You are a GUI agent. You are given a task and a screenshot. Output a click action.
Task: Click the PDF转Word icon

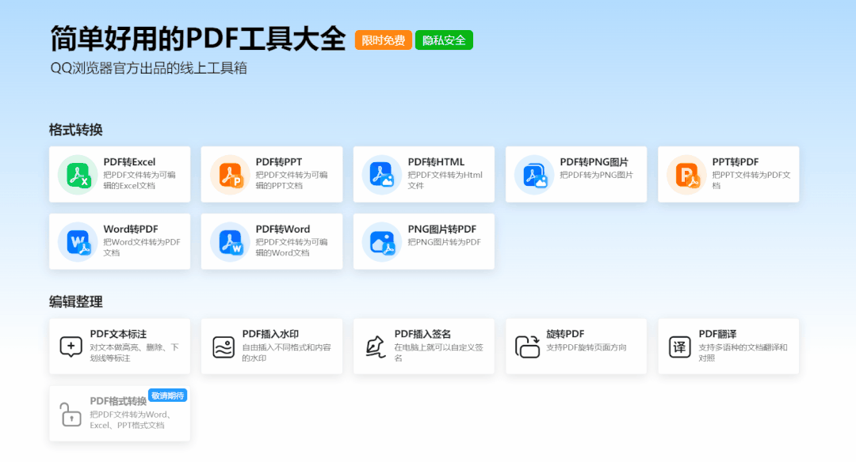coord(230,242)
